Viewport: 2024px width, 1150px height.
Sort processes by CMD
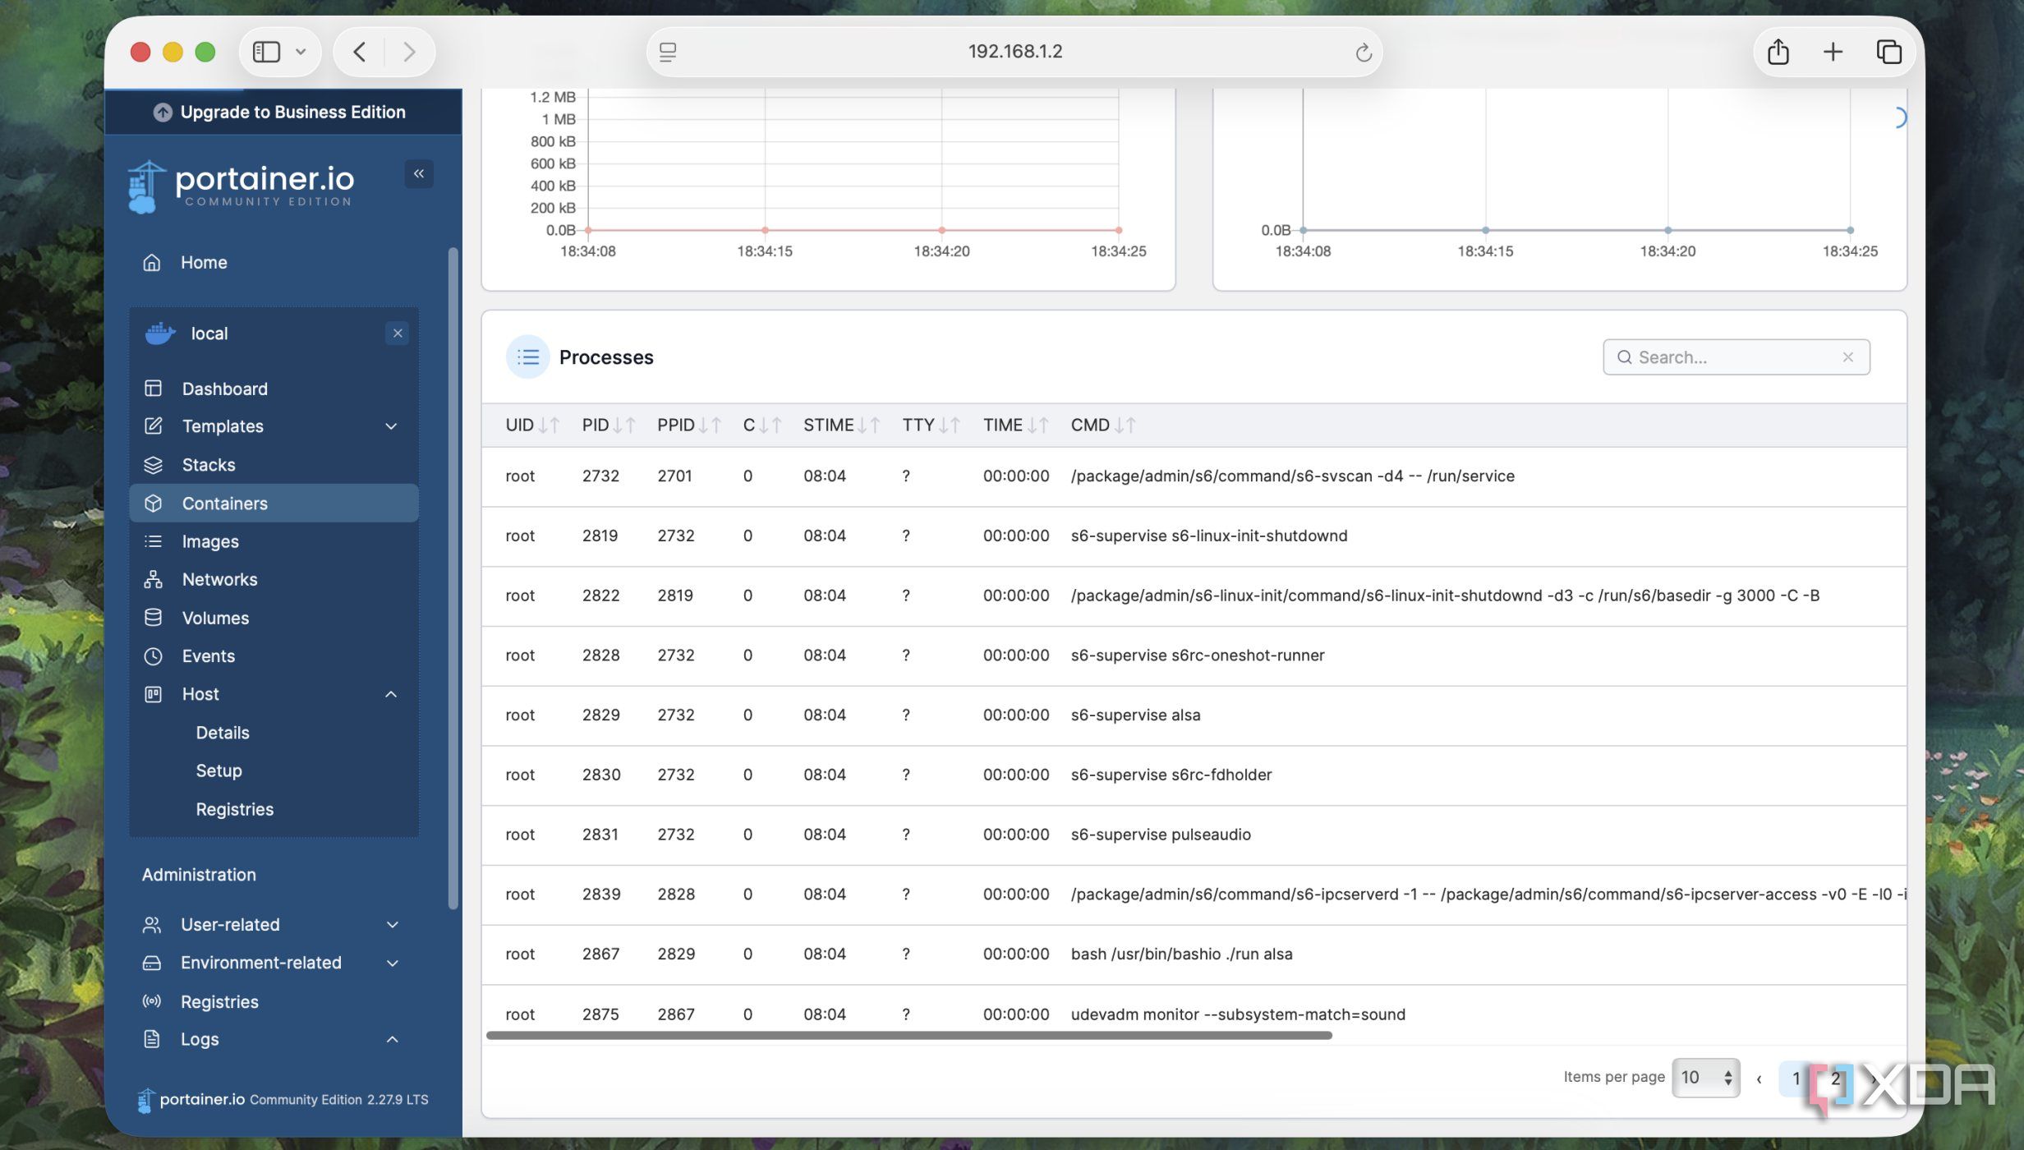point(1102,425)
